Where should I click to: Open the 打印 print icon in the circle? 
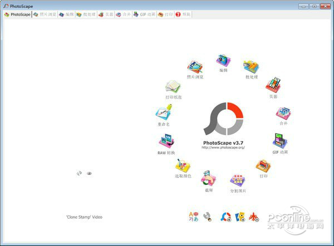(x=263, y=166)
